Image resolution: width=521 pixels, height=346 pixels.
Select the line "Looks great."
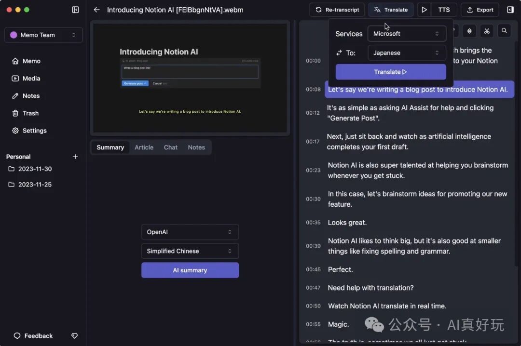[x=347, y=223]
